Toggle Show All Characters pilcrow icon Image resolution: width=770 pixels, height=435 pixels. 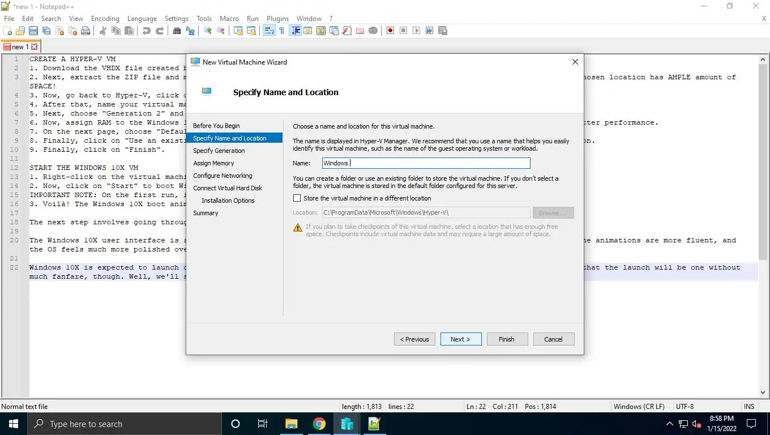281,31
